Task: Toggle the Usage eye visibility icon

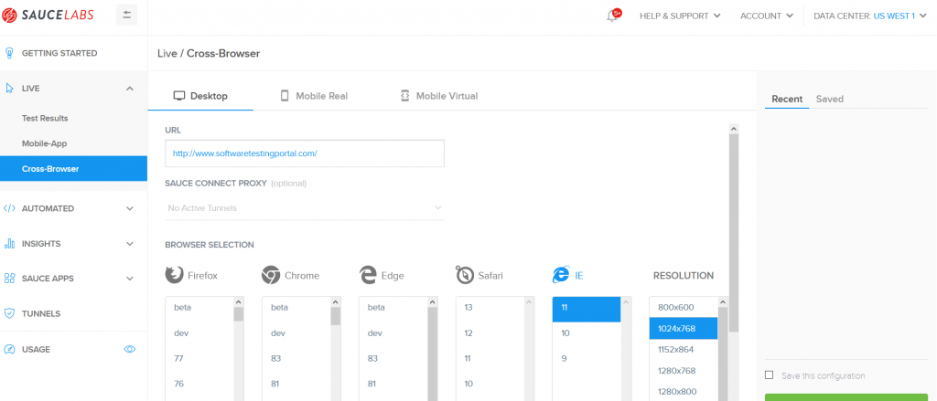Action: (130, 349)
